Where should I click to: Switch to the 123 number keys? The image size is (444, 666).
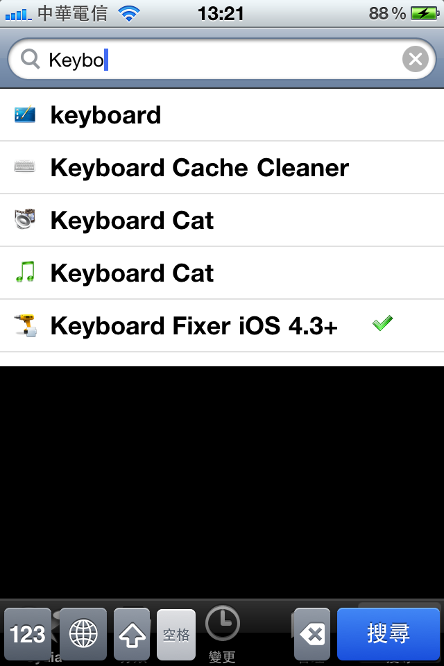28,634
